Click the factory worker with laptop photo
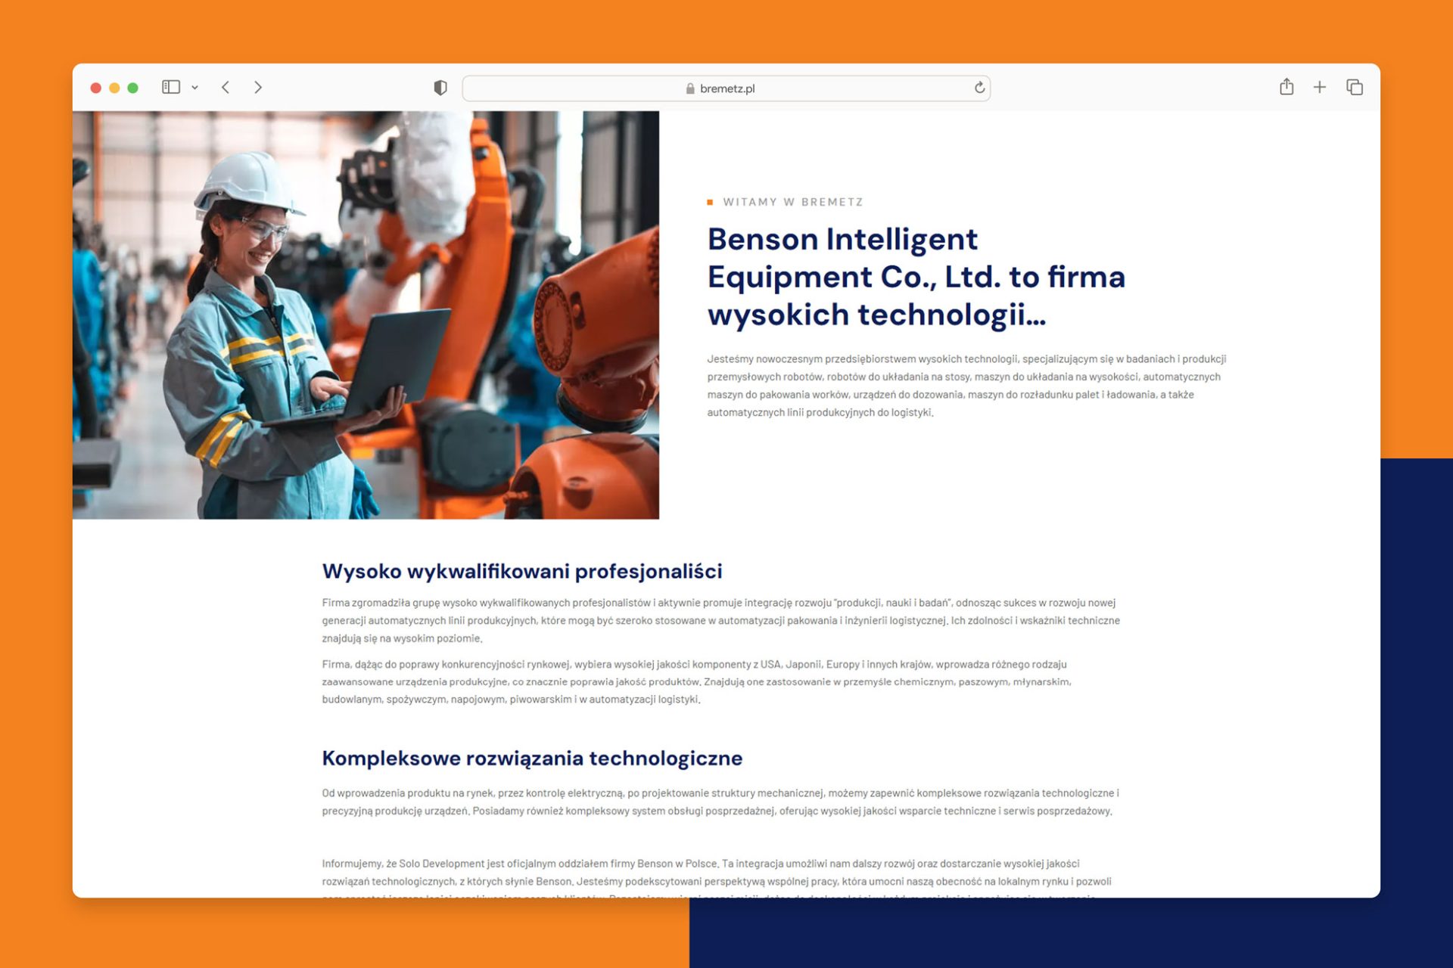Screen dimensions: 1453x968 pyautogui.click(x=366, y=315)
